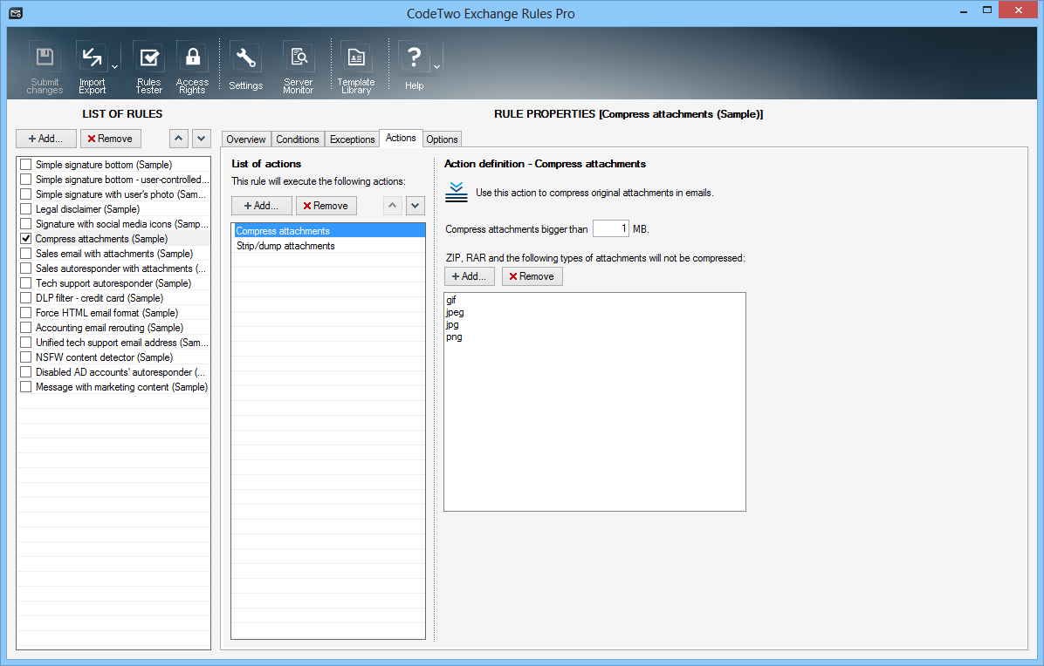Enable Force HTML email format checkbox
The height and width of the screenshot is (666, 1044).
26,312
